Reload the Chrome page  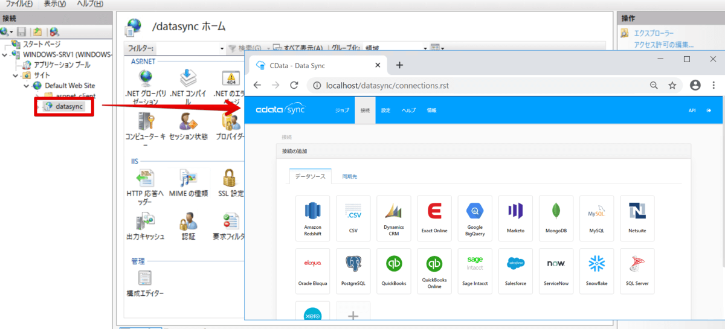pyautogui.click(x=294, y=86)
